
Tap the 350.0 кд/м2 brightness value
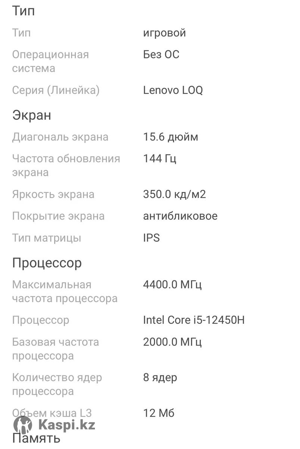click(174, 195)
